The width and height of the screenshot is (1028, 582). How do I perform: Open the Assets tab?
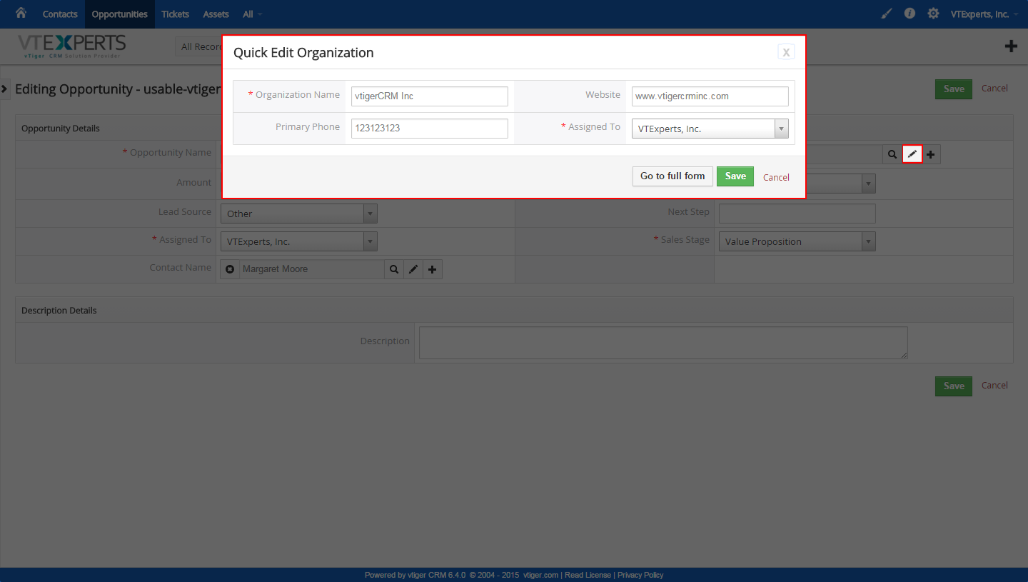click(x=216, y=14)
